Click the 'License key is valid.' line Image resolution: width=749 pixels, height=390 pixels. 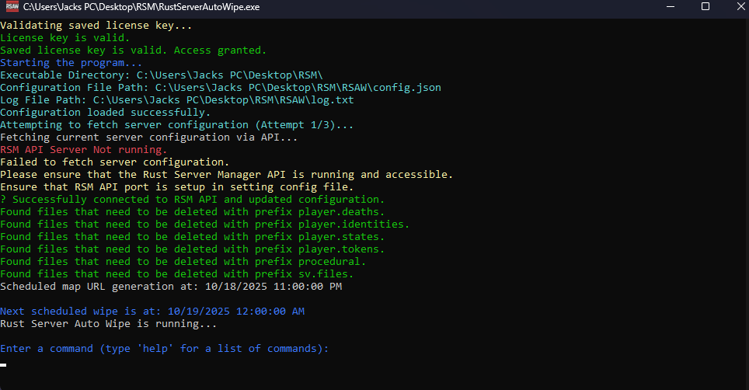coord(65,38)
